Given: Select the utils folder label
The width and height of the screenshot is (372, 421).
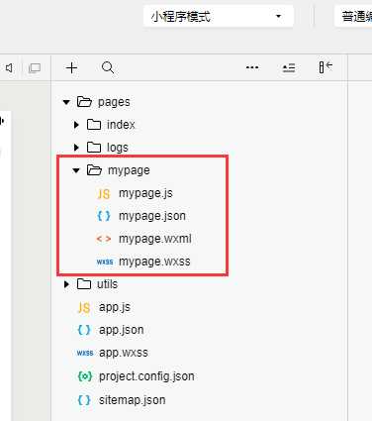Looking at the screenshot, I should (107, 284).
